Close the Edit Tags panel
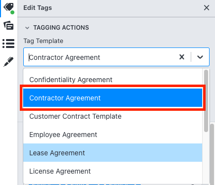Image resolution: width=215 pixels, height=185 pixels. point(207,8)
